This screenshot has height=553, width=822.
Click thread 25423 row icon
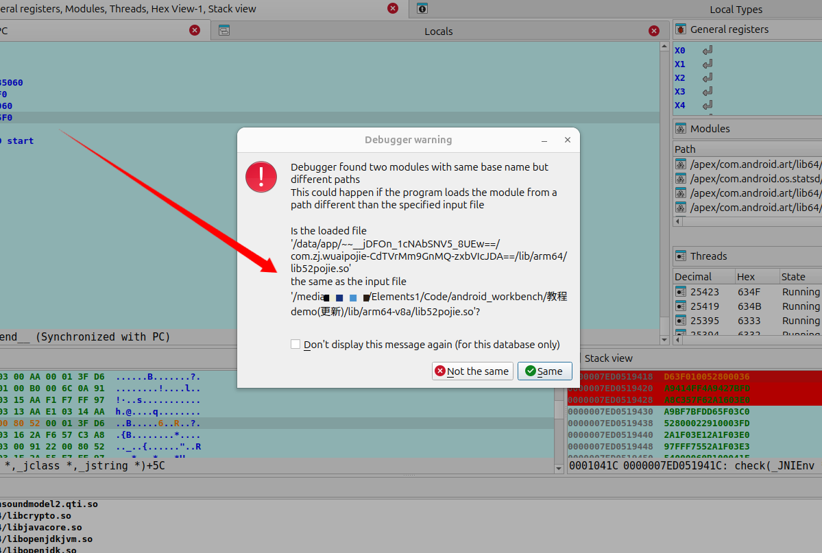[x=681, y=291]
